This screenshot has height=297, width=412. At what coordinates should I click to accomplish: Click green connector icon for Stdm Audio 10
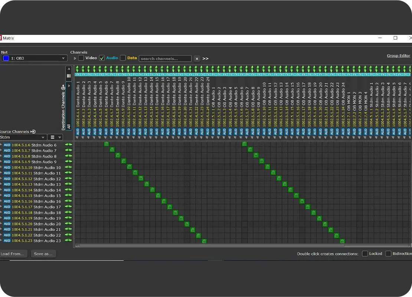[x=68, y=168]
